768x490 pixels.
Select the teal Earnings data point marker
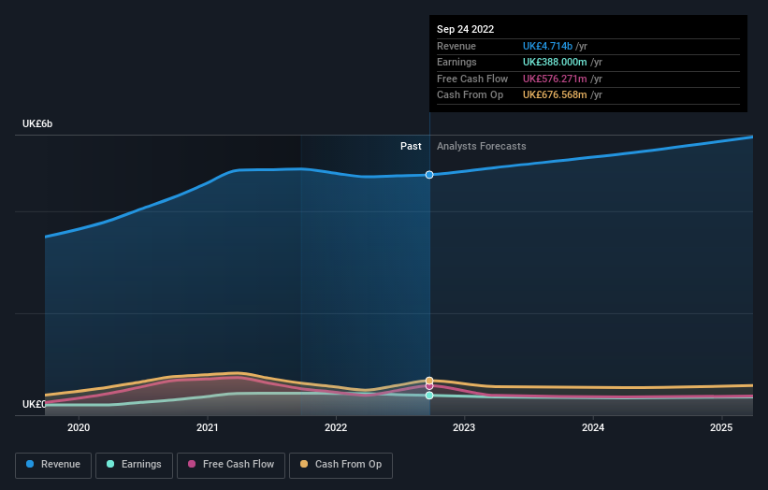click(x=429, y=395)
